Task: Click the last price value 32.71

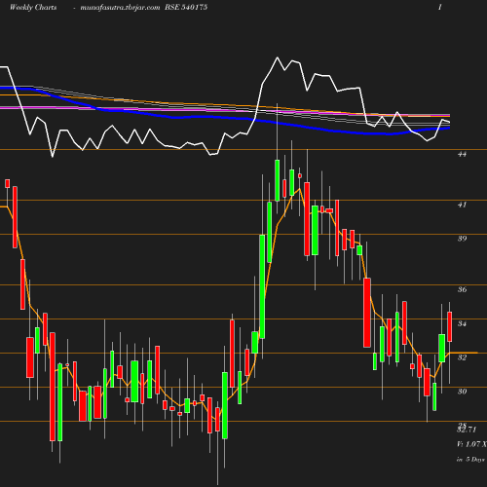Action: 467,431
